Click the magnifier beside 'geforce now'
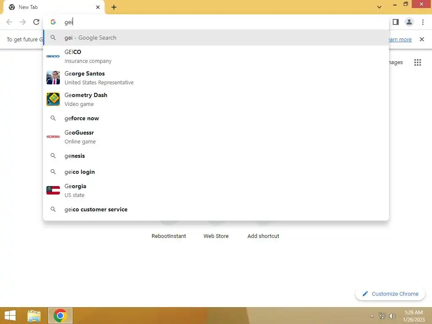The image size is (432, 324). click(53, 118)
